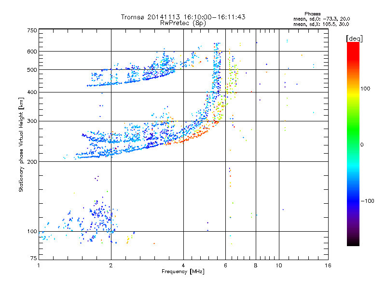Screen dimensions: 386x289
Task: Click the plot title 'Tromsø 20141113 16:10:00-16:11:43'
Action: (x=183, y=17)
